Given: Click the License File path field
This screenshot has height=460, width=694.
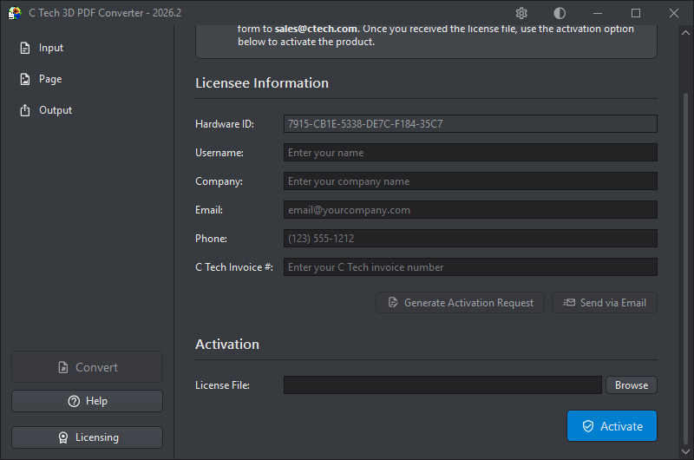Looking at the screenshot, I should [442, 385].
